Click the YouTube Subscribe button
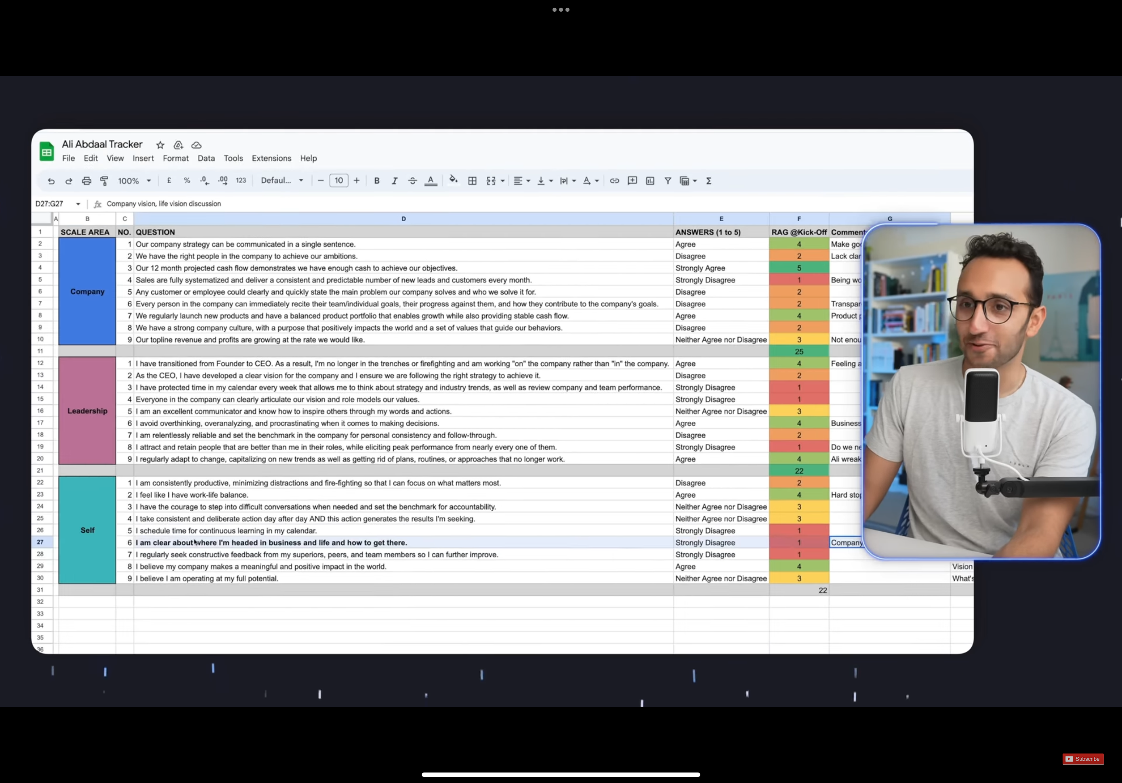 pyautogui.click(x=1083, y=758)
